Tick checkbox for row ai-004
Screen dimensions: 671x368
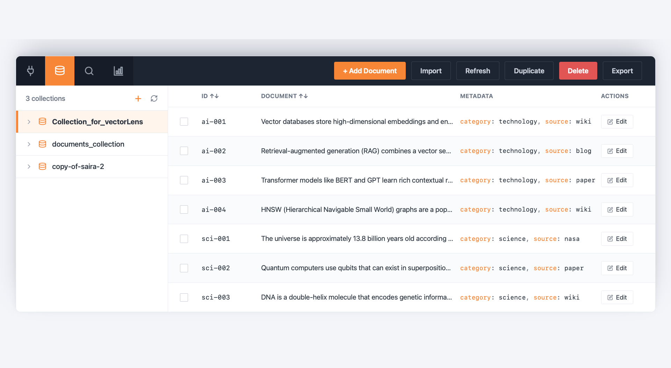(184, 209)
